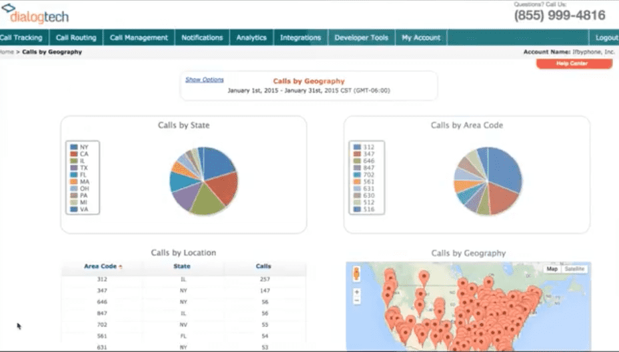Switch map to Satellite view
619x352 pixels.
coord(575,269)
